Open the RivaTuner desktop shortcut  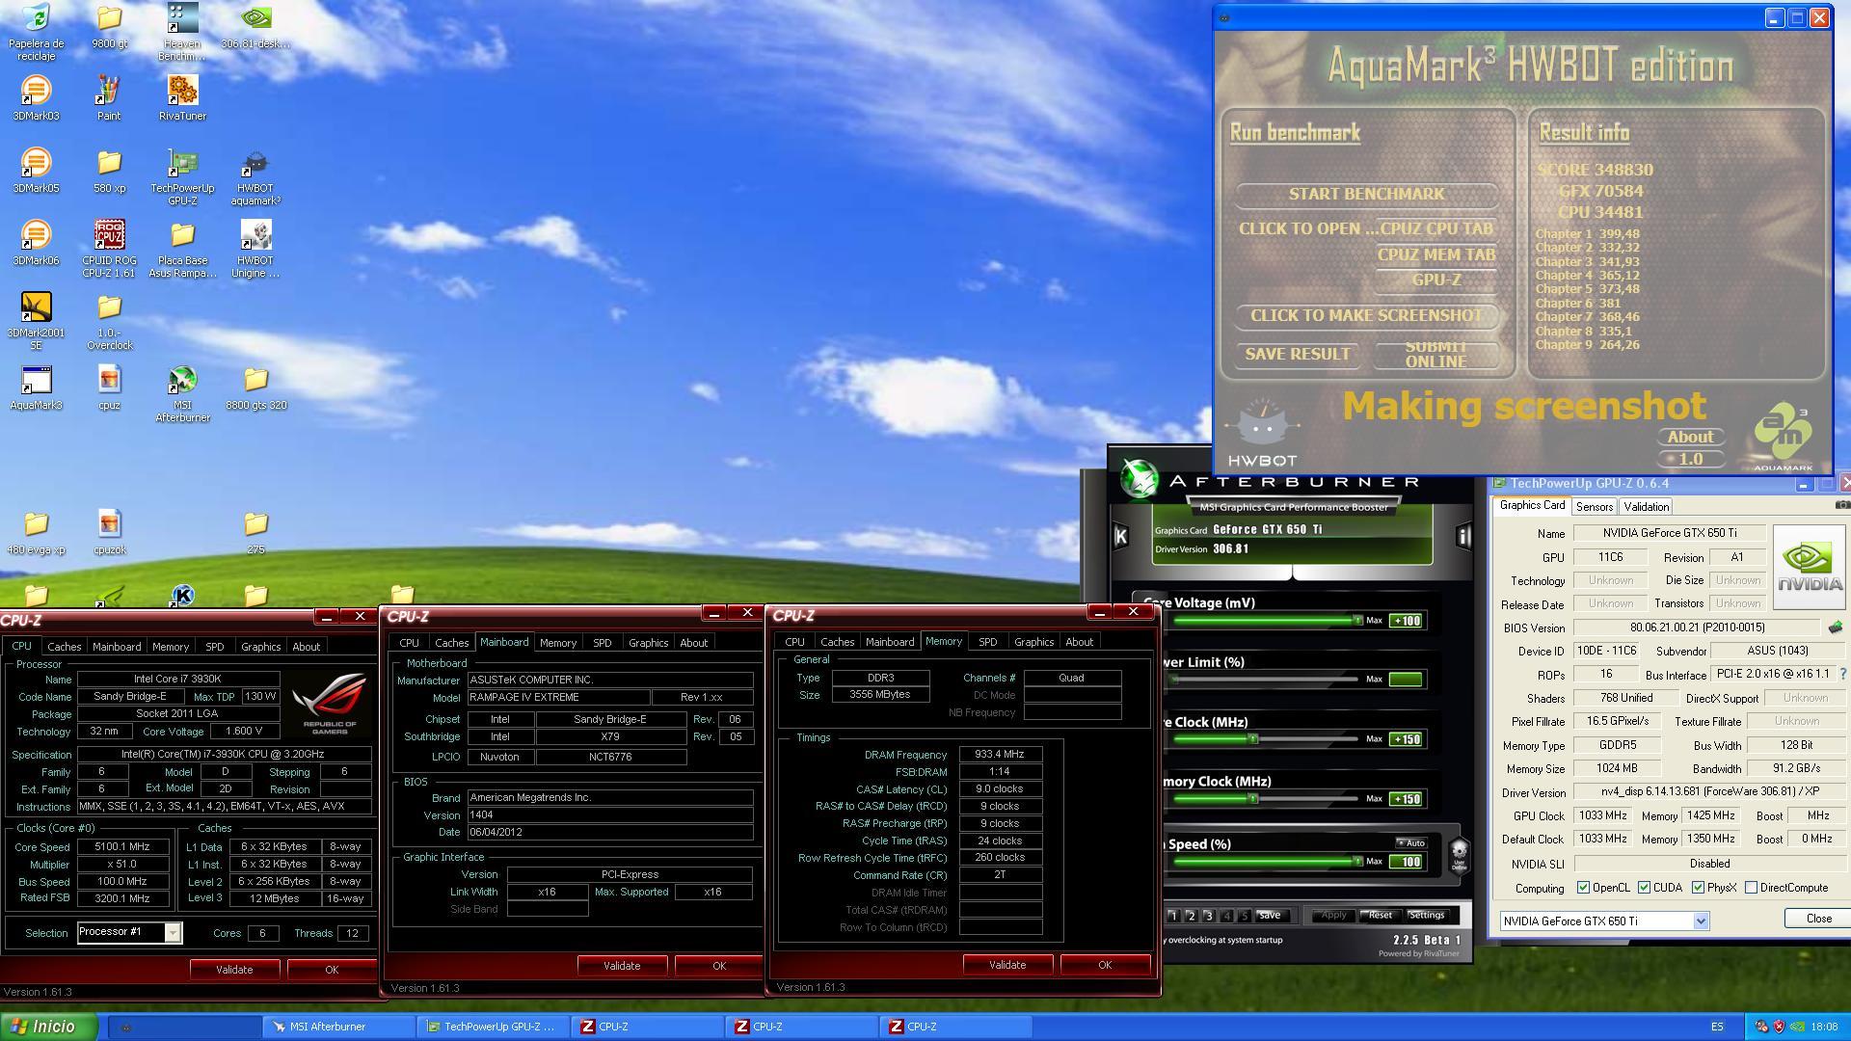pyautogui.click(x=182, y=98)
